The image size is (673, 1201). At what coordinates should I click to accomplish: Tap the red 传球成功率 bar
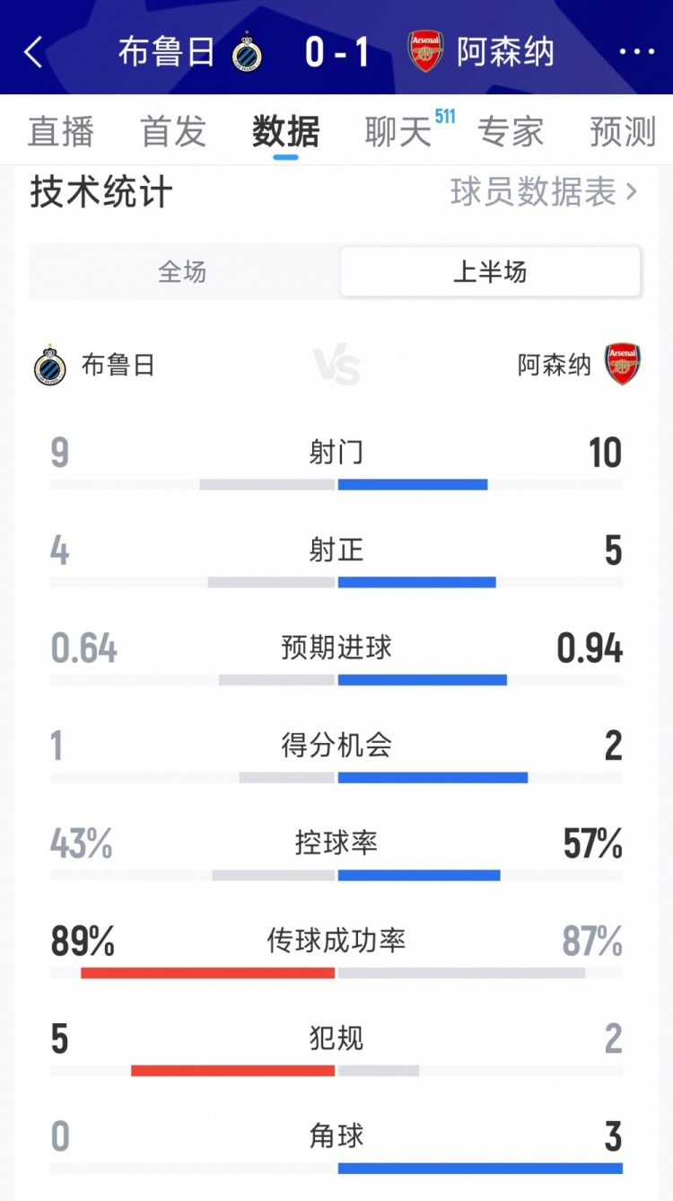coord(208,973)
